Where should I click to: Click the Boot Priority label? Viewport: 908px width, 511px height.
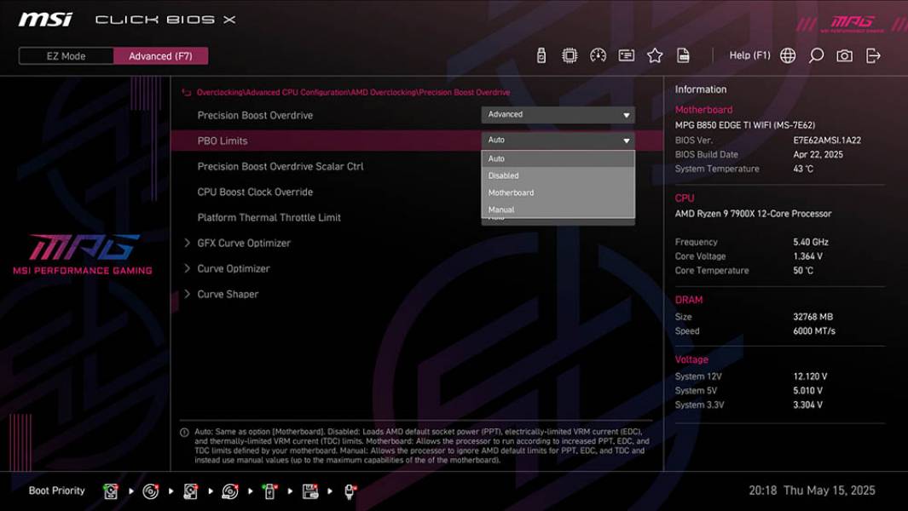[x=57, y=491]
